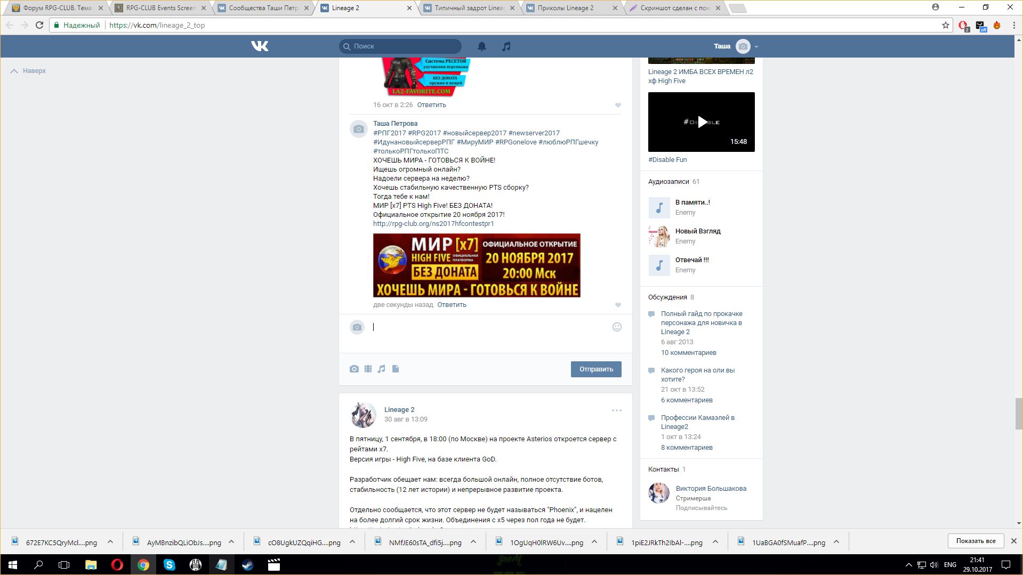1023x575 pixels.
Task: Open the ENG language indicator
Action: click(950, 565)
